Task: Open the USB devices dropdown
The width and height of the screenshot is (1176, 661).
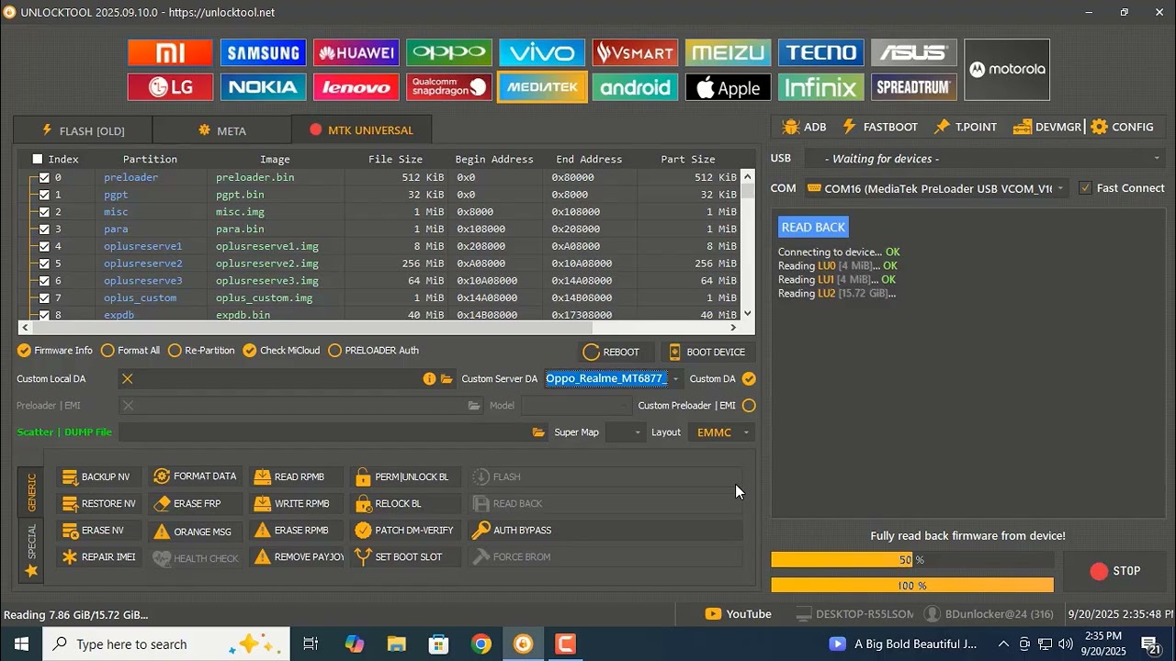Action: (x=986, y=159)
